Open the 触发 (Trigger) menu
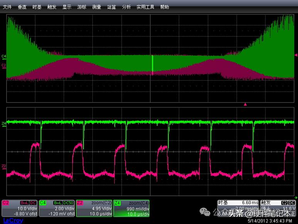The width and height of the screenshot is (298, 224). click(52, 7)
